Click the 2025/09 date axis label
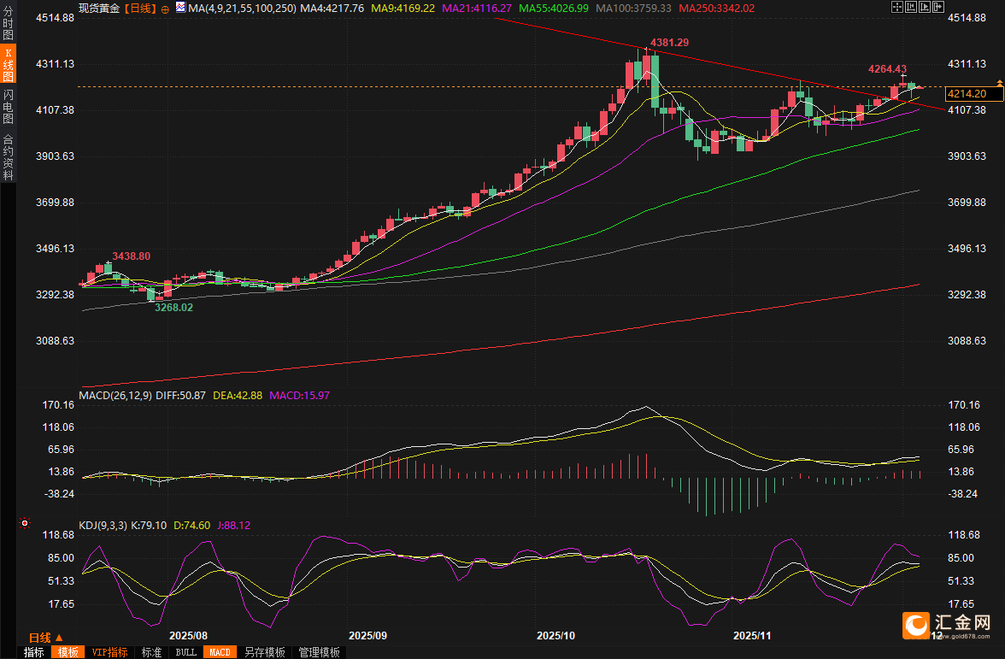Screen dimensions: 1005x659 pyautogui.click(x=367, y=636)
